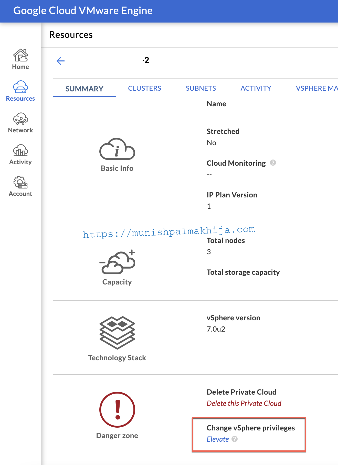Click help icon next to Cloud Monitoring
Image resolution: width=338 pixels, height=465 pixels.
coord(273,163)
